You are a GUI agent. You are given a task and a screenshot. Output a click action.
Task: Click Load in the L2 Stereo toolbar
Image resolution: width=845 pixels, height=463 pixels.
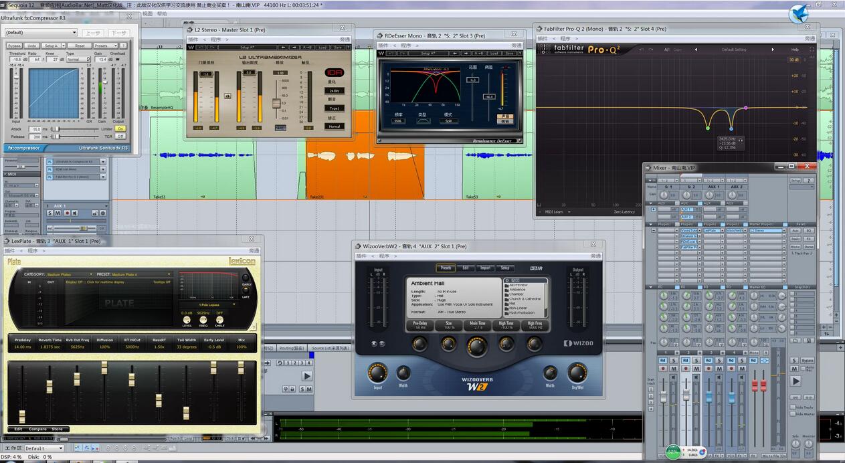tap(322, 48)
